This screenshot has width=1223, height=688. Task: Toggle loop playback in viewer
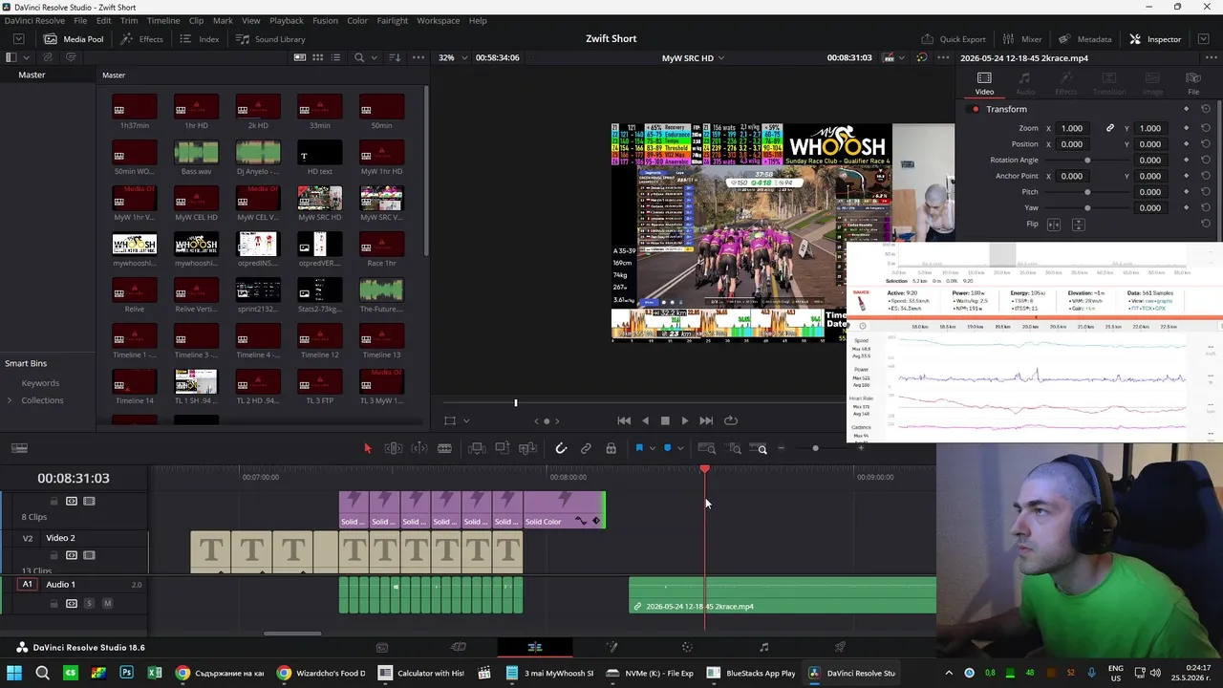tap(731, 420)
